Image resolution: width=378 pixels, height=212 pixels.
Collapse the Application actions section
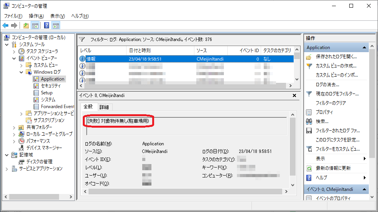pos(365,48)
